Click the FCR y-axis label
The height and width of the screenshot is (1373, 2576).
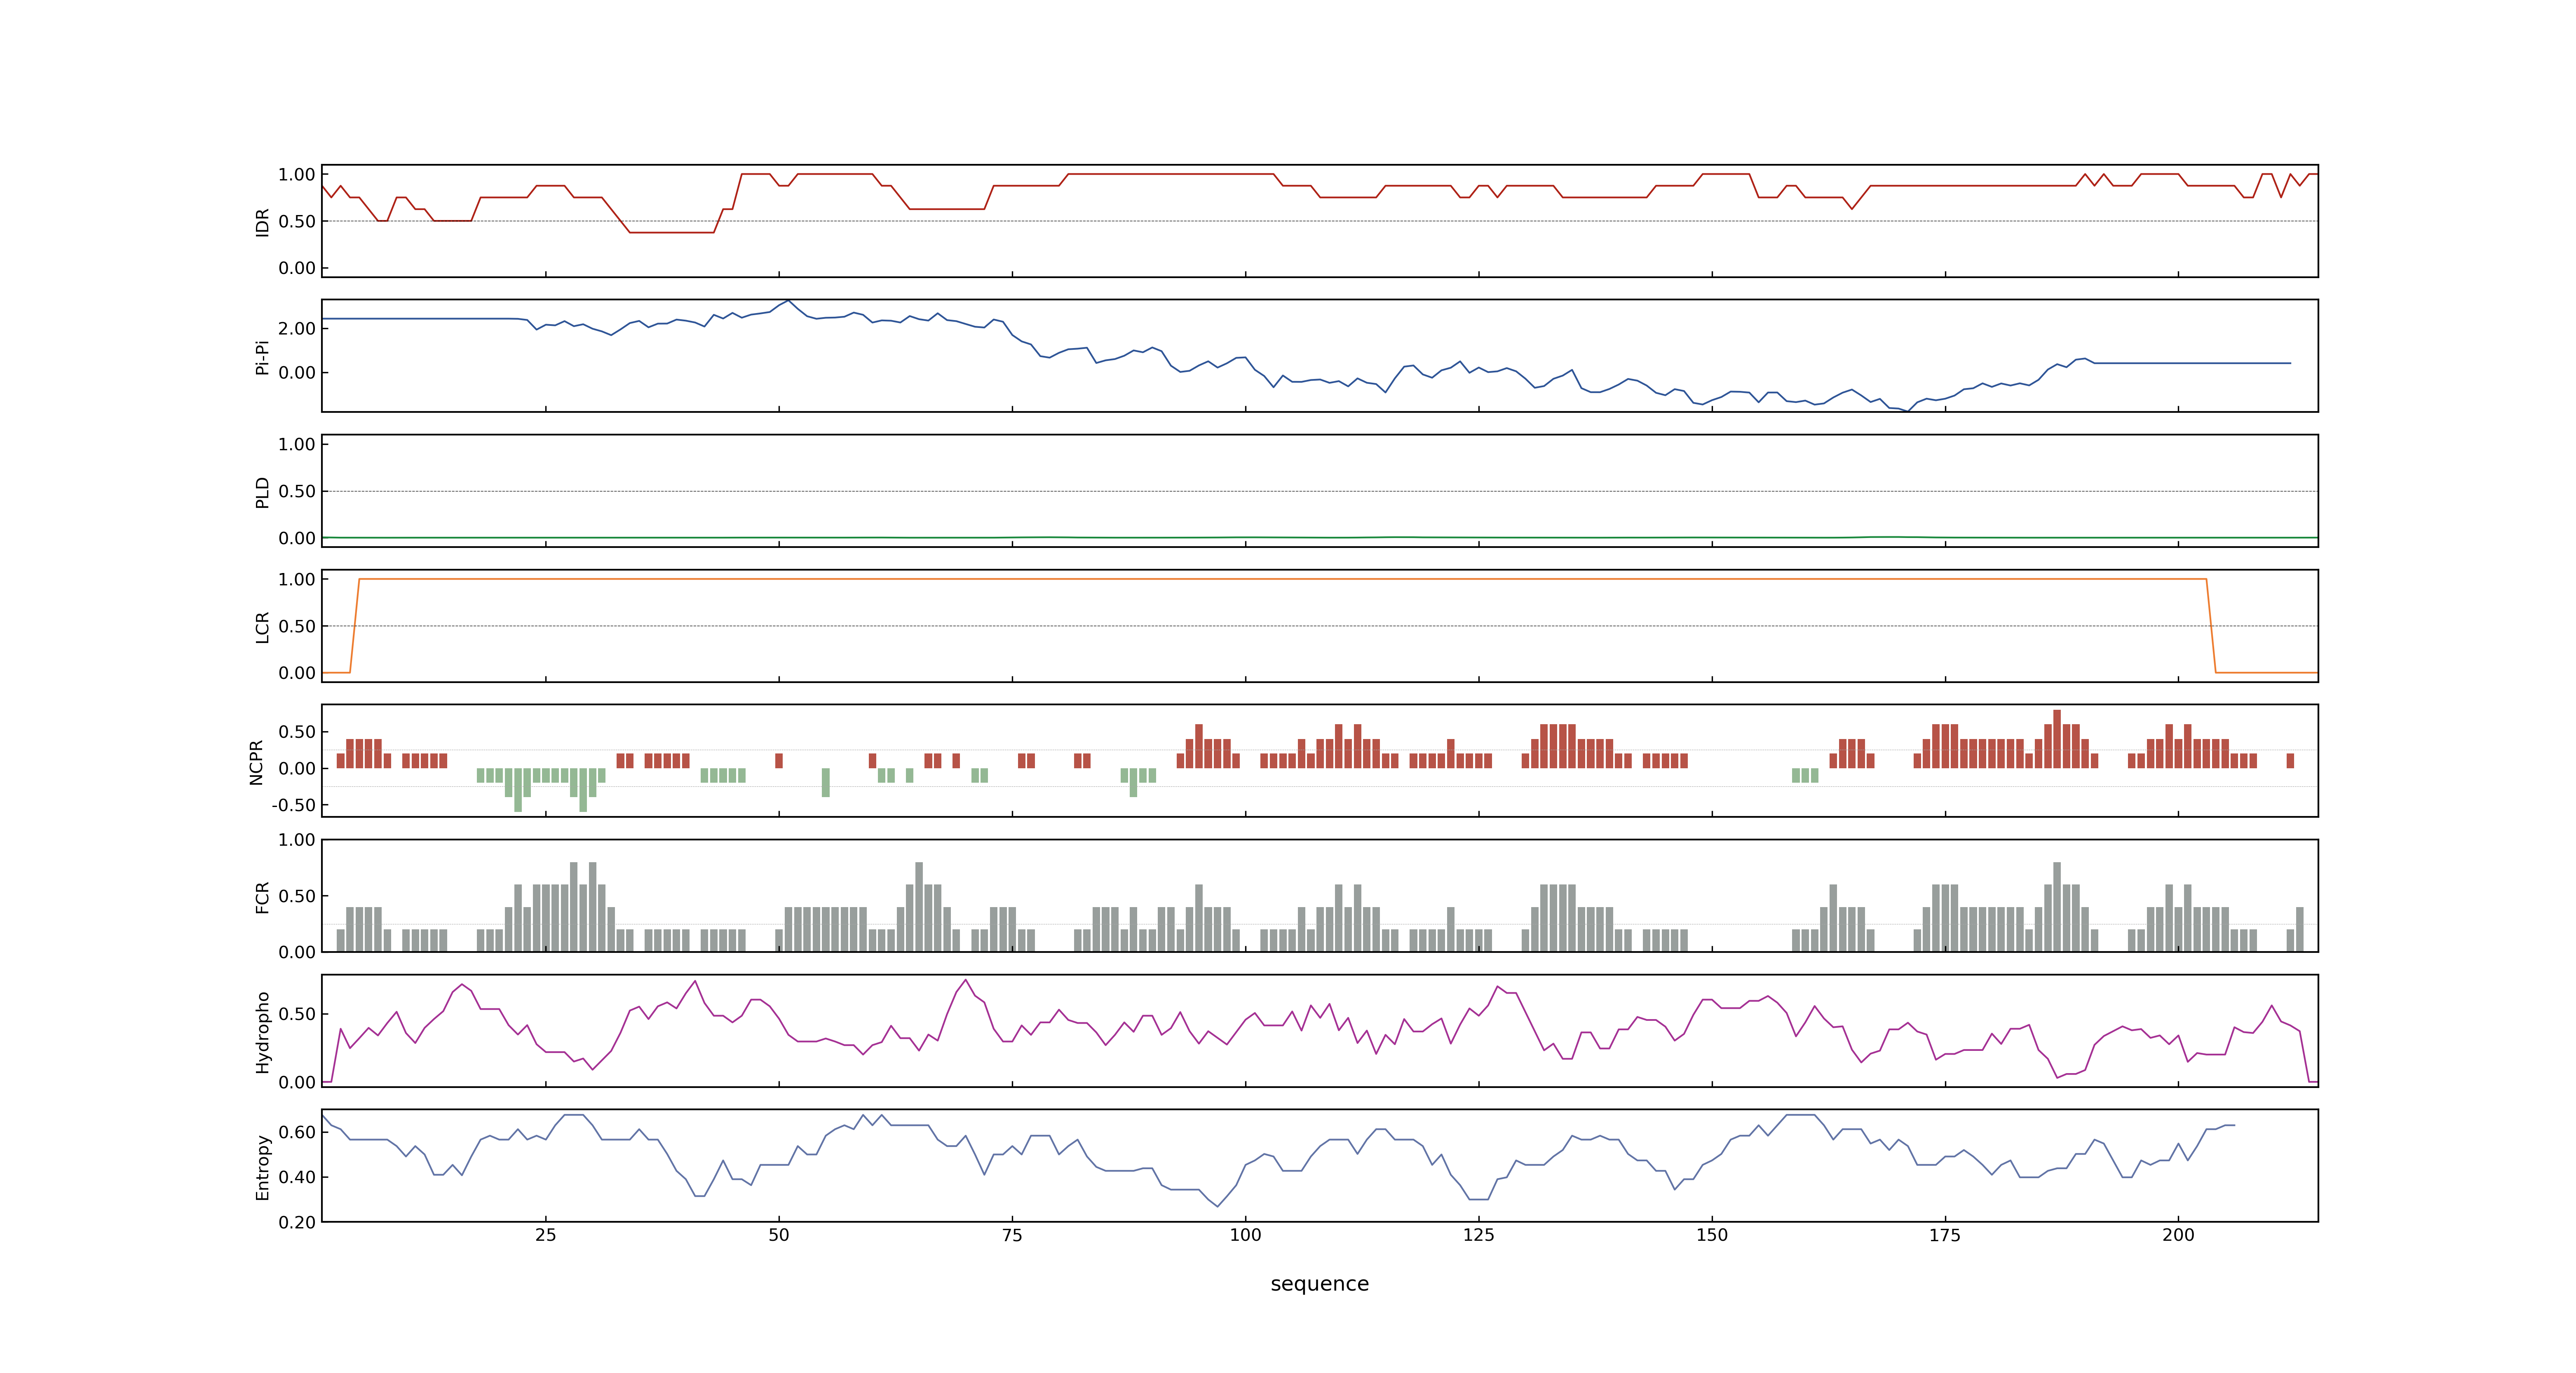(x=262, y=896)
